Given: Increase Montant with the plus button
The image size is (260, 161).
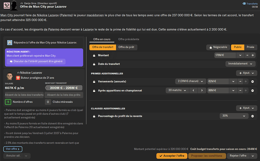Looking at the screenshot, I should 253,55.
